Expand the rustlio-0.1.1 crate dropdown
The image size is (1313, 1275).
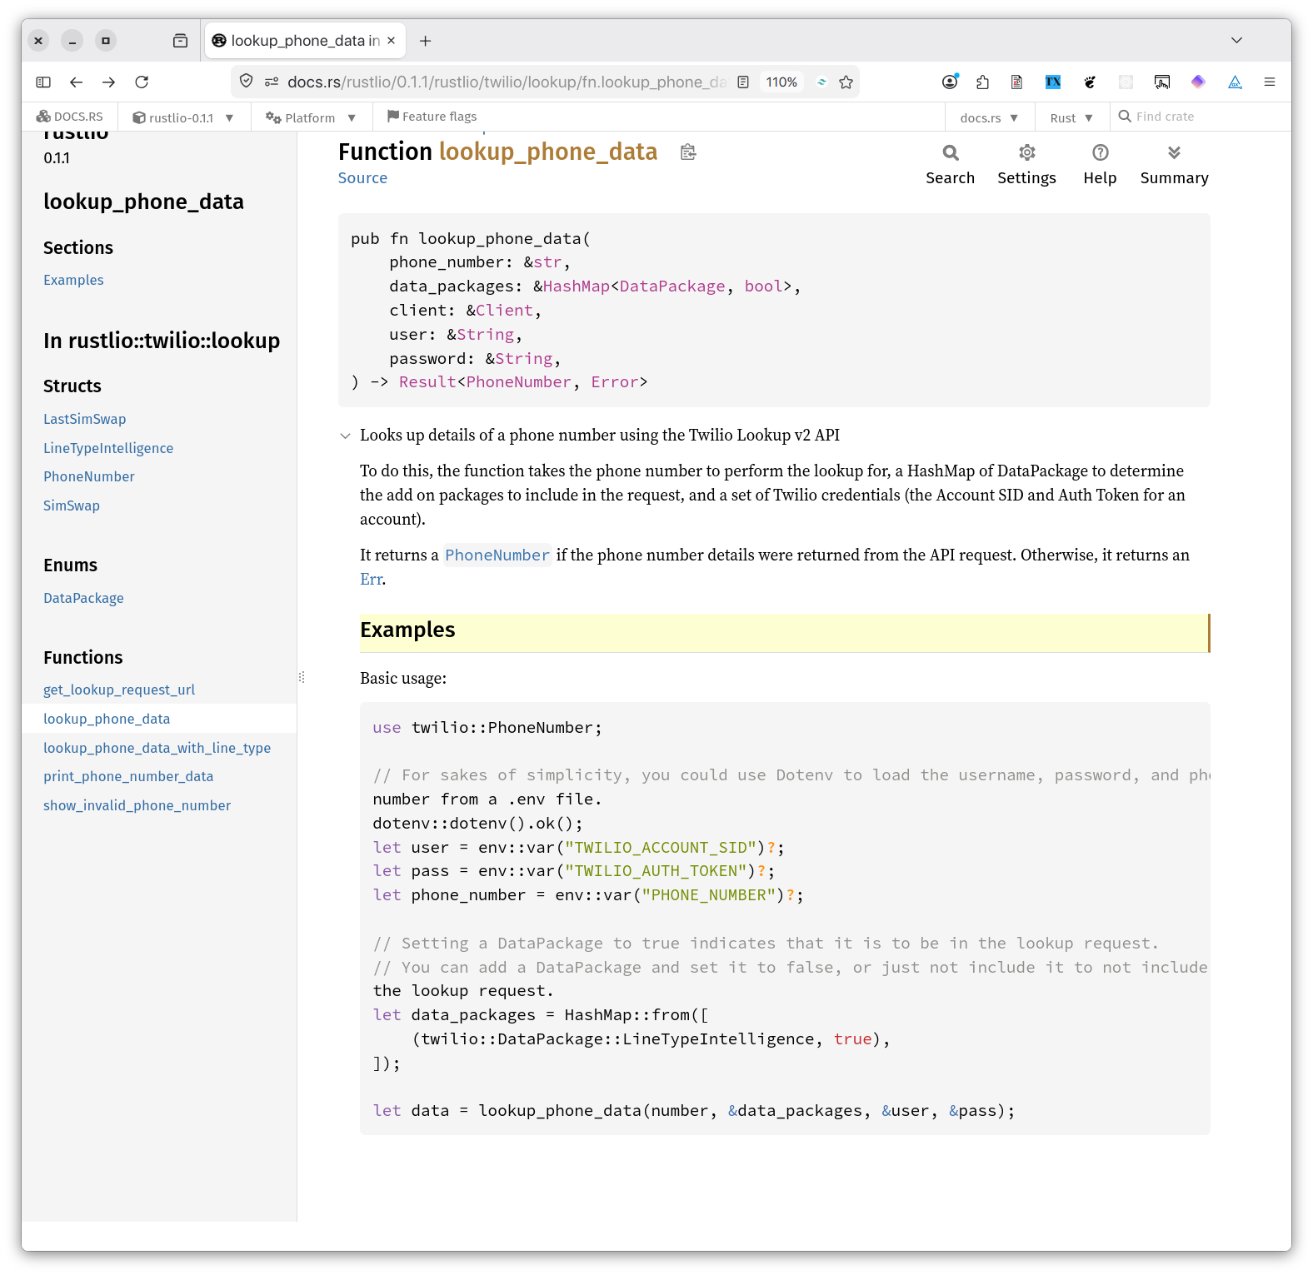pyautogui.click(x=184, y=118)
